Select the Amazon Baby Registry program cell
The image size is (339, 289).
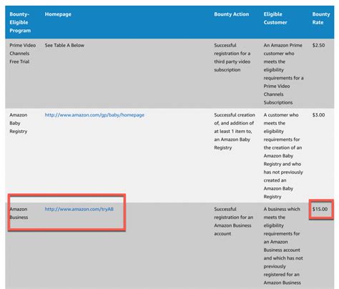(x=19, y=123)
